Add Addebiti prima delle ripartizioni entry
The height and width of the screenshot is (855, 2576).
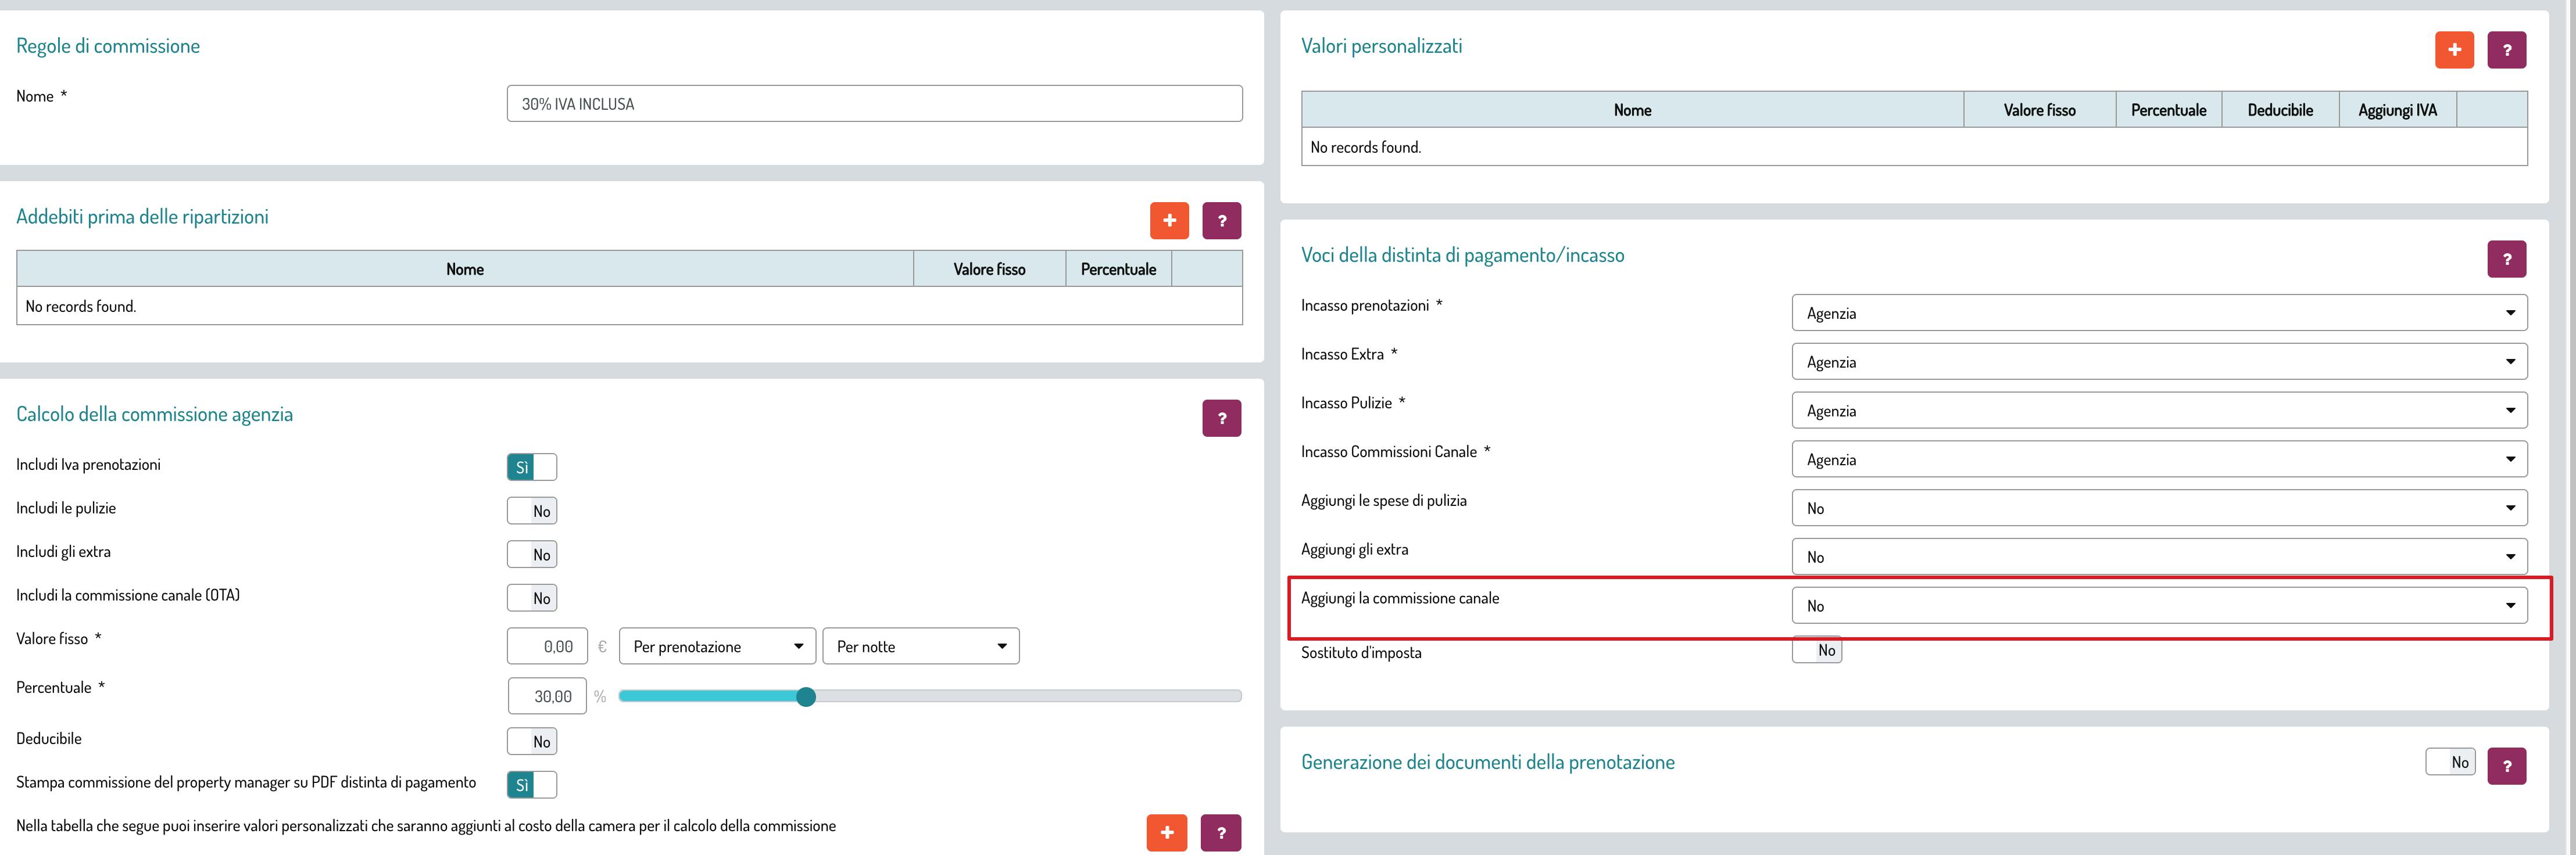(1169, 221)
